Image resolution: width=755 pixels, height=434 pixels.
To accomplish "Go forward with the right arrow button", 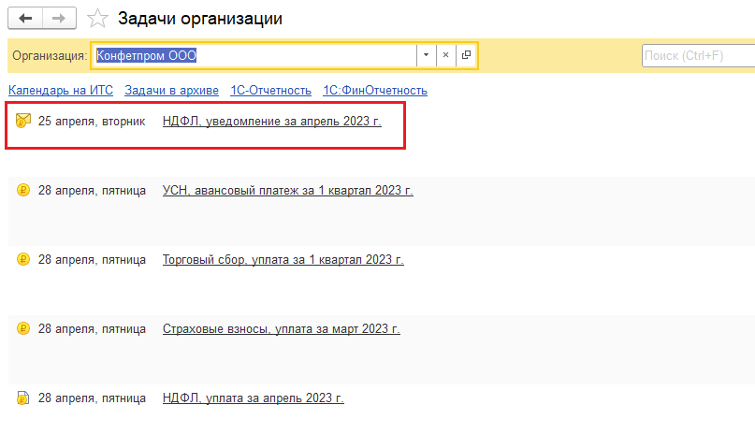I will 59,19.
